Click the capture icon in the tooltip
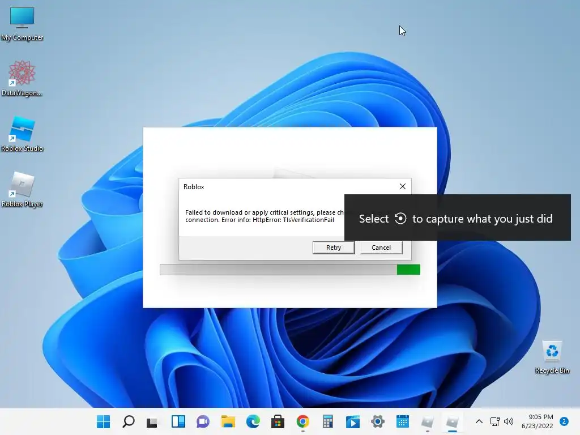Screen dimensions: 580x435 pyautogui.click(x=400, y=218)
